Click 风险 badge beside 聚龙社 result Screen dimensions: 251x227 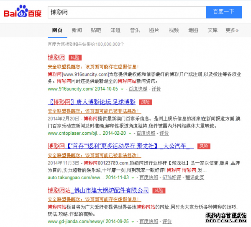(204, 146)
